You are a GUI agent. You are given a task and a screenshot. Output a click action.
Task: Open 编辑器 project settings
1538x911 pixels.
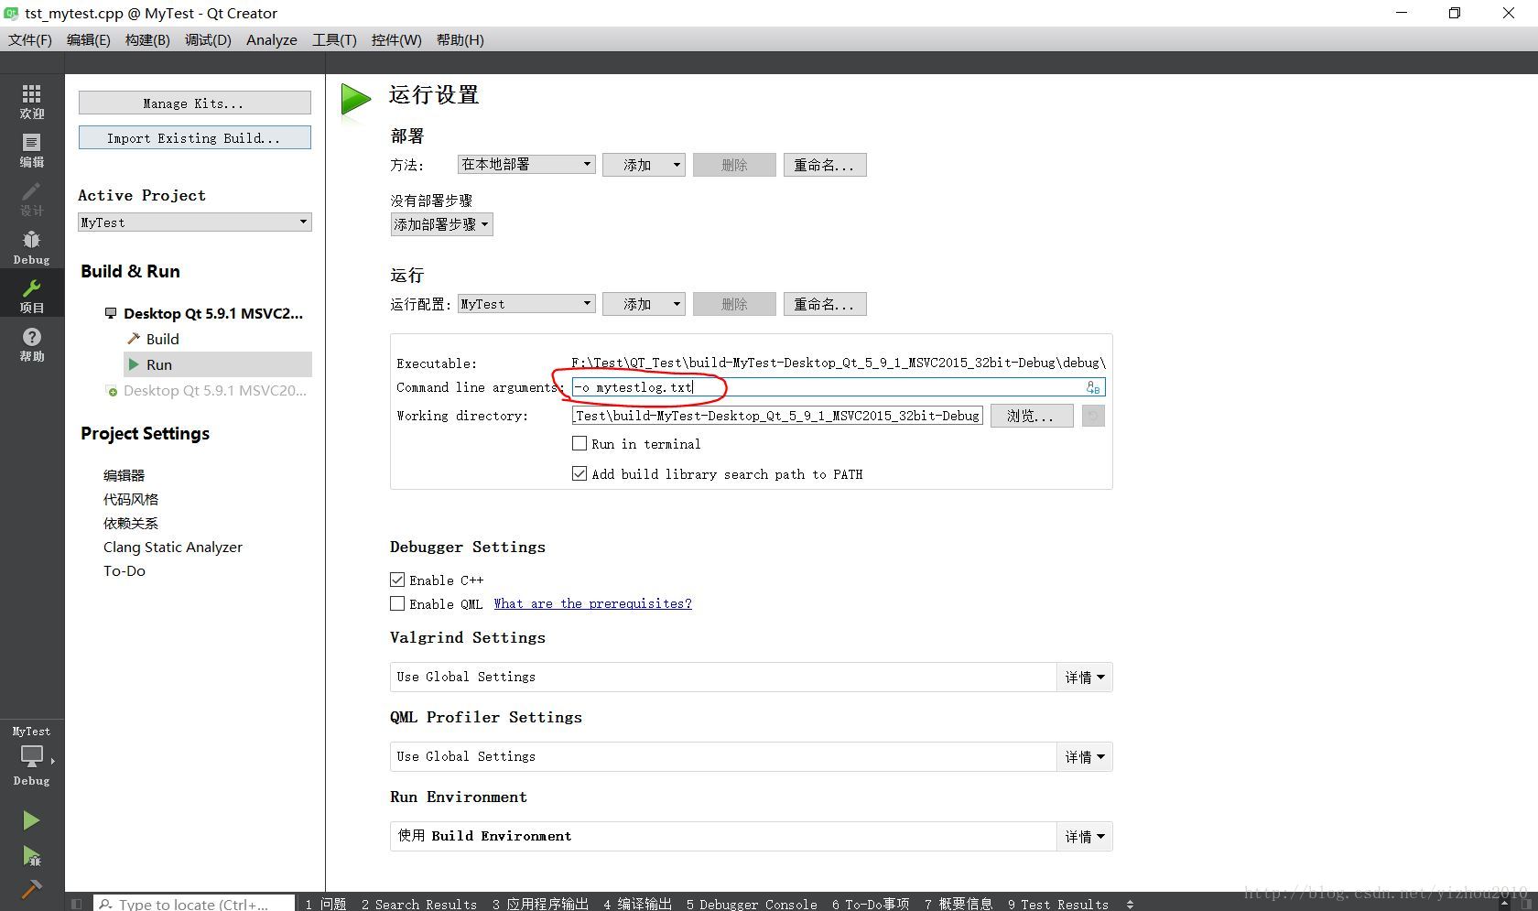pyautogui.click(x=124, y=475)
